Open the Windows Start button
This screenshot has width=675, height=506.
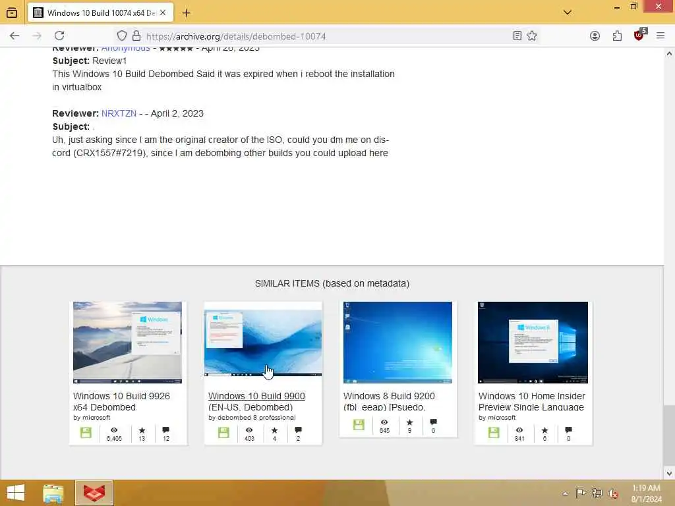pyautogui.click(x=16, y=493)
